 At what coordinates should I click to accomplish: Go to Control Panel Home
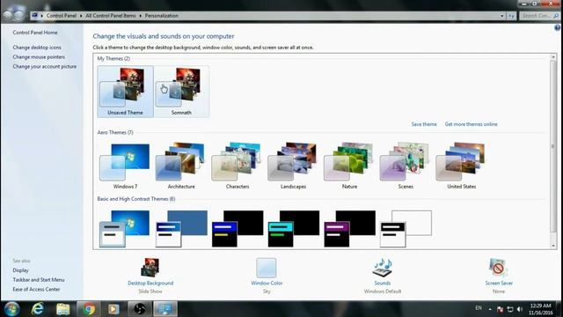[35, 33]
